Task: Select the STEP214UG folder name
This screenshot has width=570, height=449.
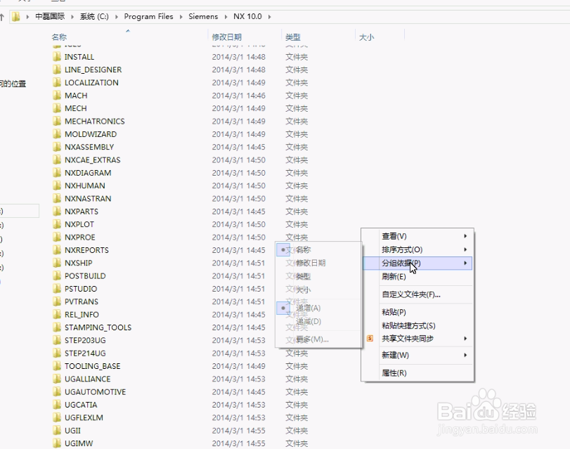Action: tap(85, 353)
